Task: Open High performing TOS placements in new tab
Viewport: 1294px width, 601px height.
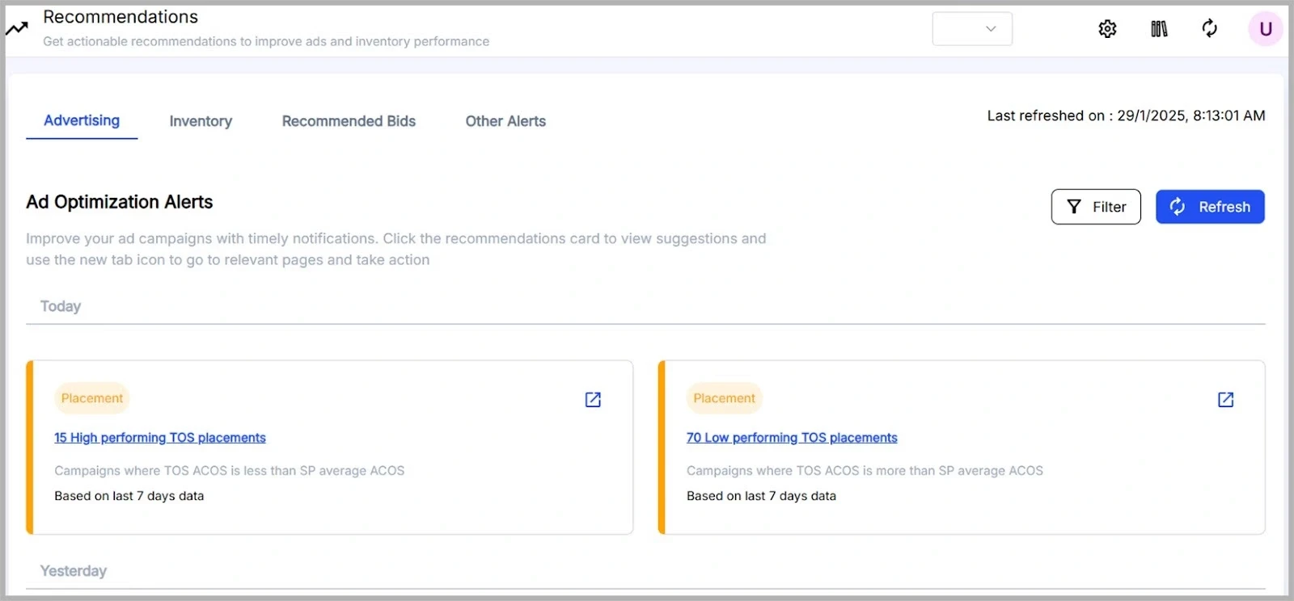Action: [593, 399]
